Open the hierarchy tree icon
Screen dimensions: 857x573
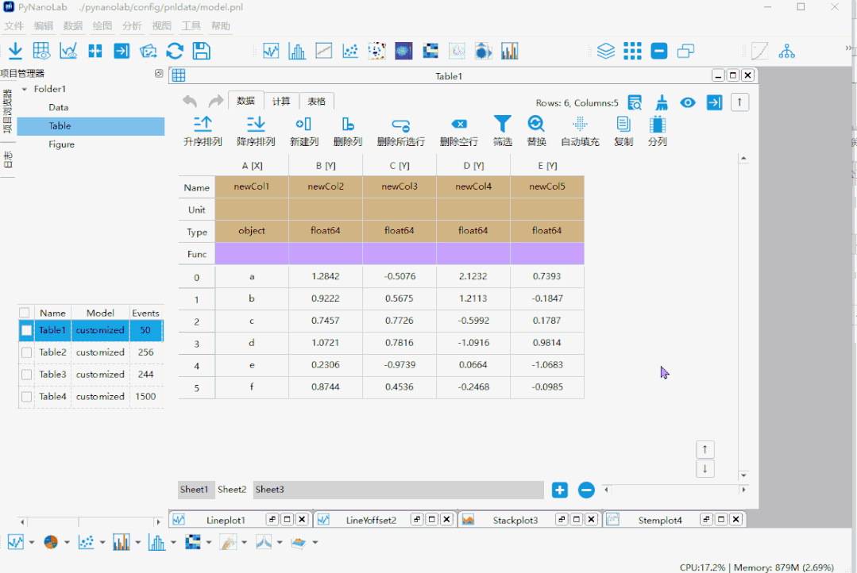coord(786,51)
